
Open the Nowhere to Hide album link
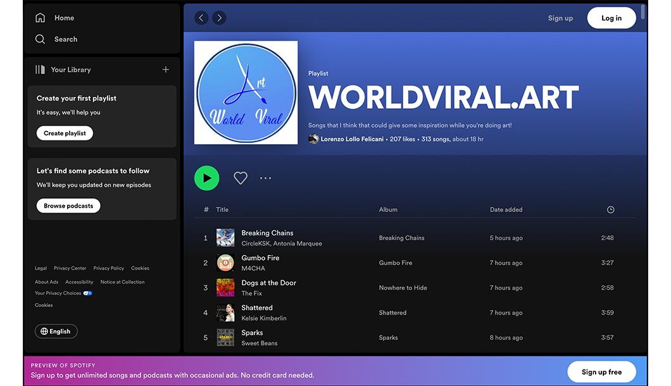click(x=403, y=287)
